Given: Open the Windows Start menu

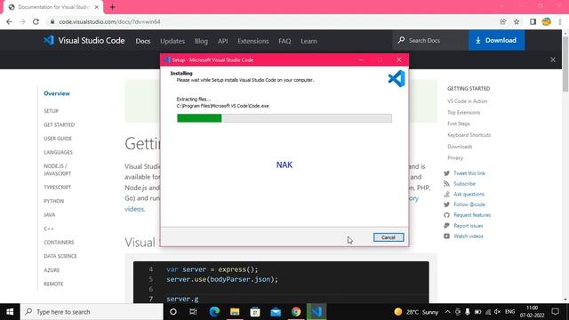Looking at the screenshot, I should pos(10,312).
